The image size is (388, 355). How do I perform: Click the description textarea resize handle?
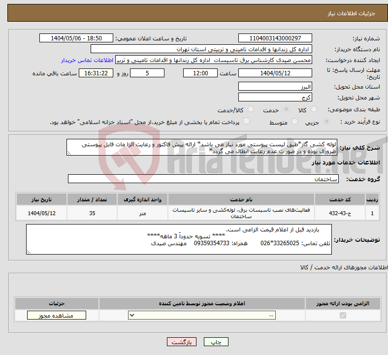69,153
